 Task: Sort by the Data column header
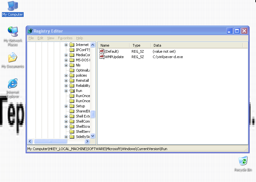(x=197, y=45)
